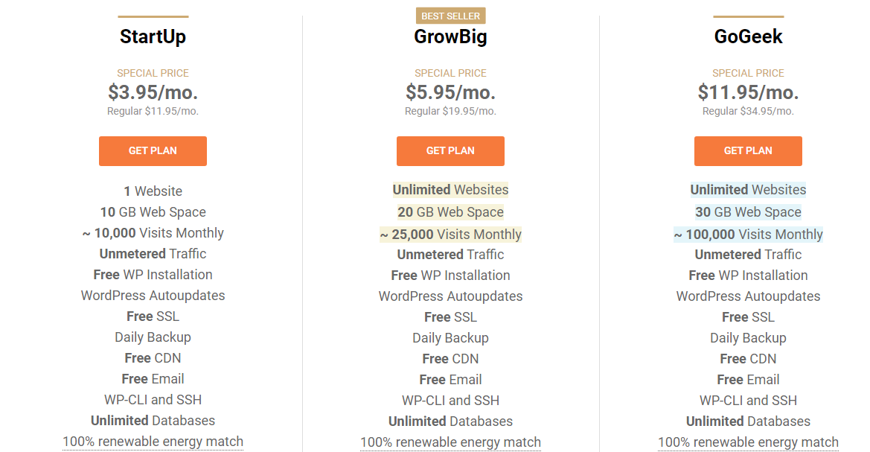Click ~ 25,000 Visits Monthly in GrowBig
The image size is (870, 452).
[x=450, y=235]
